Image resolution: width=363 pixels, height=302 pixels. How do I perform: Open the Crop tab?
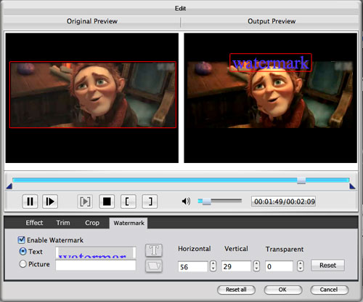click(x=92, y=223)
